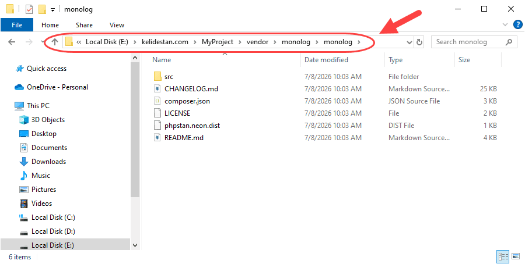Click the This PC monitor icon
Screen dimensions: 525x264
19,106
